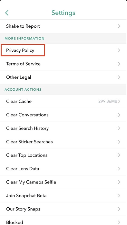Open the Privacy Policy page
Viewport: 127px width, 225px height.
click(64, 50)
